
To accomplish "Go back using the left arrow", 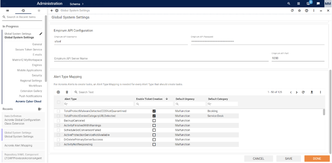I will (52, 11).
